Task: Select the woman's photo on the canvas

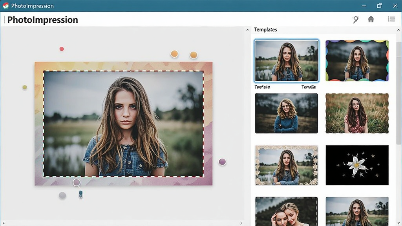Action: [124, 124]
